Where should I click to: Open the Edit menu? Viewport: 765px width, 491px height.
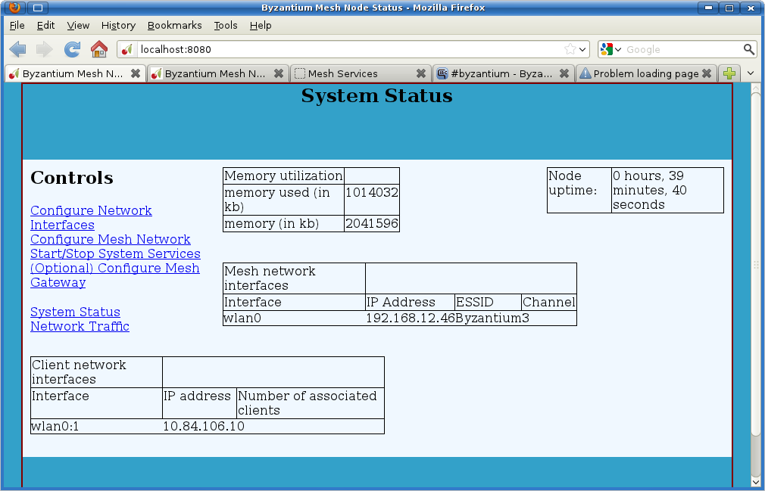(46, 25)
